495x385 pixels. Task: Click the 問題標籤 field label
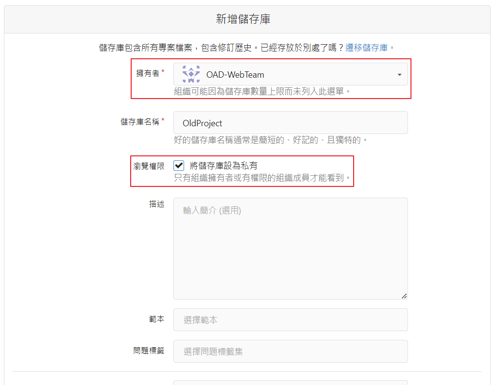(149, 351)
